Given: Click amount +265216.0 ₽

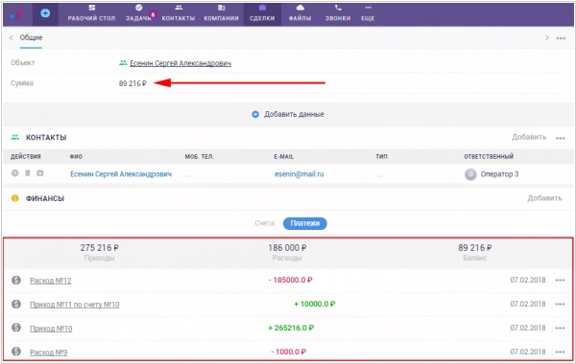Looking at the screenshot, I should [x=291, y=328].
